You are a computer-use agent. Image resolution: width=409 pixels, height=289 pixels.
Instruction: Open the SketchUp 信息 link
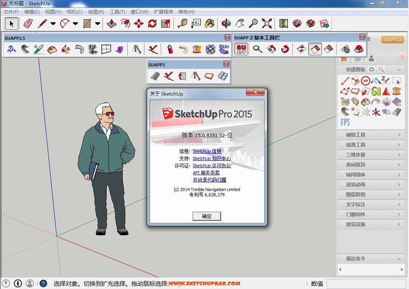pos(207,151)
